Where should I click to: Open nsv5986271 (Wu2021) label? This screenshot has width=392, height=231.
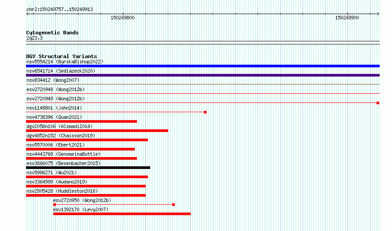[52, 172]
